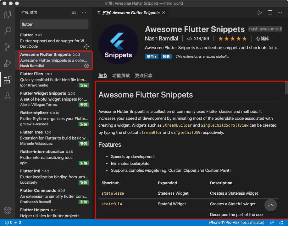Image resolution: width=288 pixels, height=226 pixels.
Task: Clear extensions search results icon
Action: 74,13
